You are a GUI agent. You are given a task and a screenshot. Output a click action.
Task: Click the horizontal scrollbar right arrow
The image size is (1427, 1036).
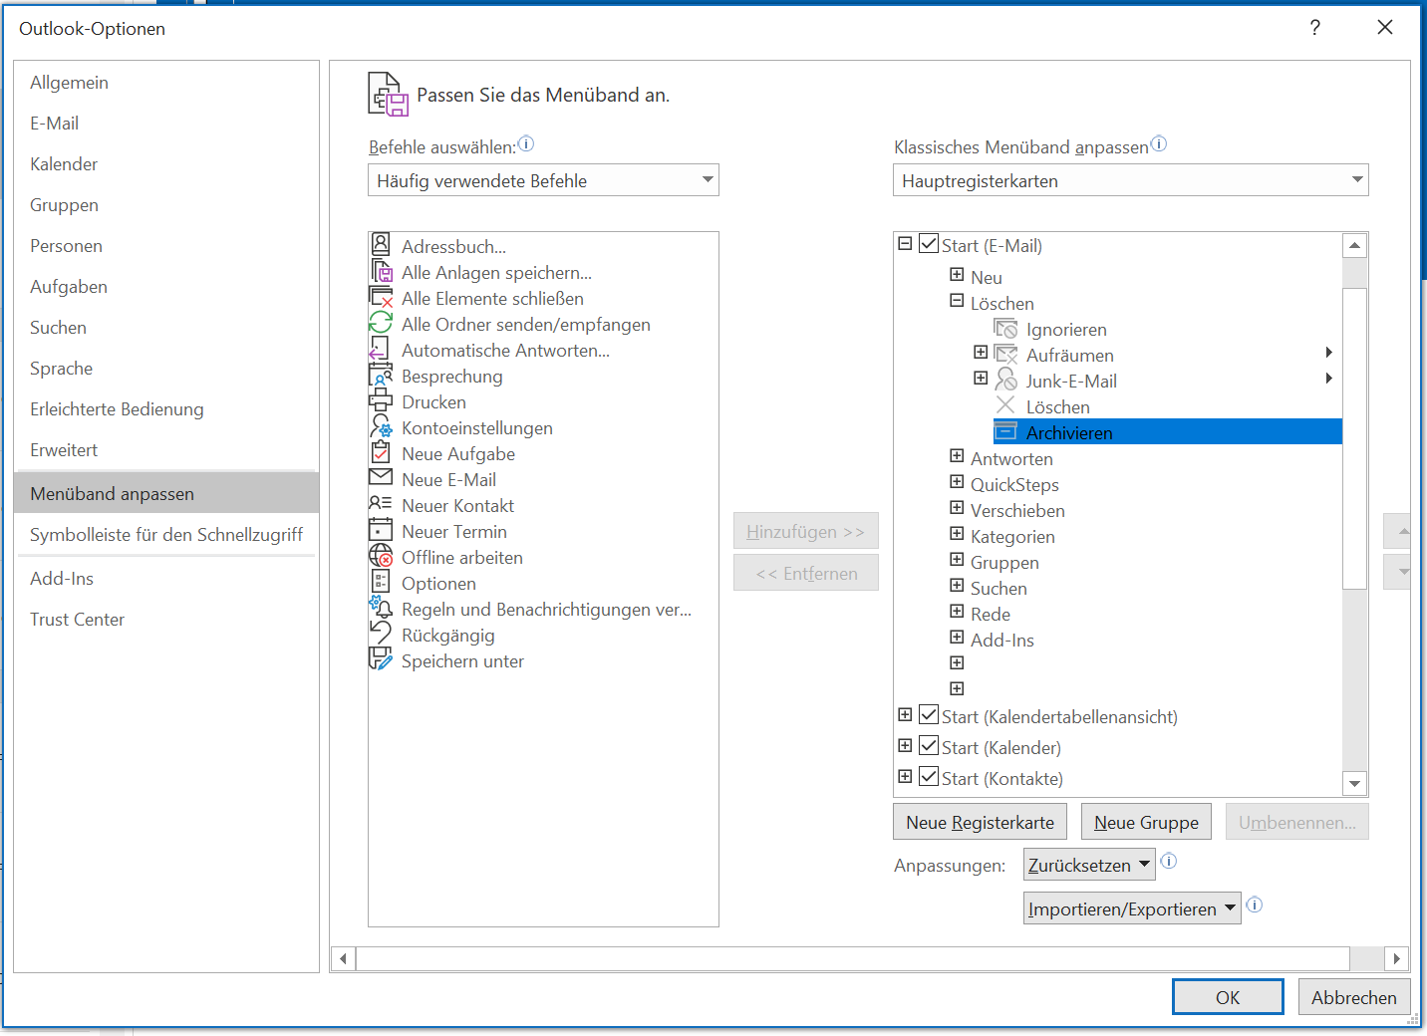pyautogui.click(x=1397, y=958)
